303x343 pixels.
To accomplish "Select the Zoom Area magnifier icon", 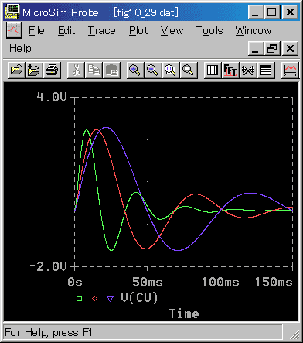I will (x=171, y=70).
